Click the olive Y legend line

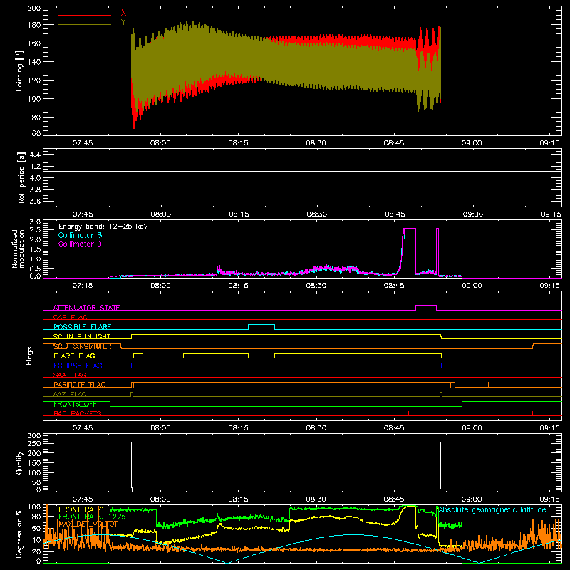(85, 24)
